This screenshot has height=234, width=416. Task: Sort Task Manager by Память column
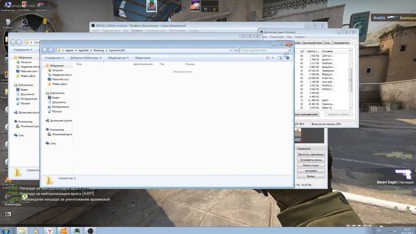pos(313,51)
